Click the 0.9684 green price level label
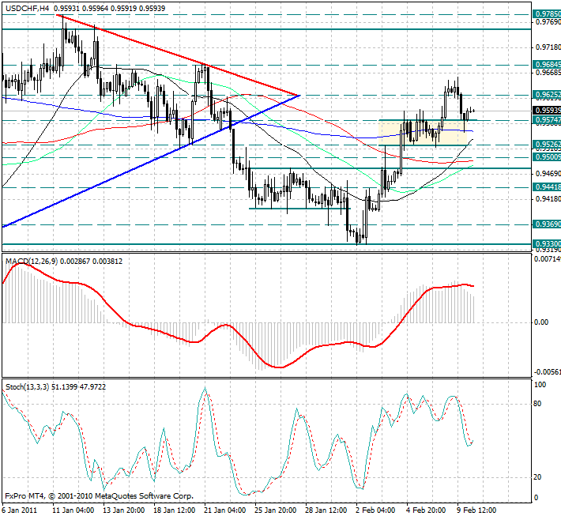This screenshot has width=561, height=516. [x=547, y=65]
